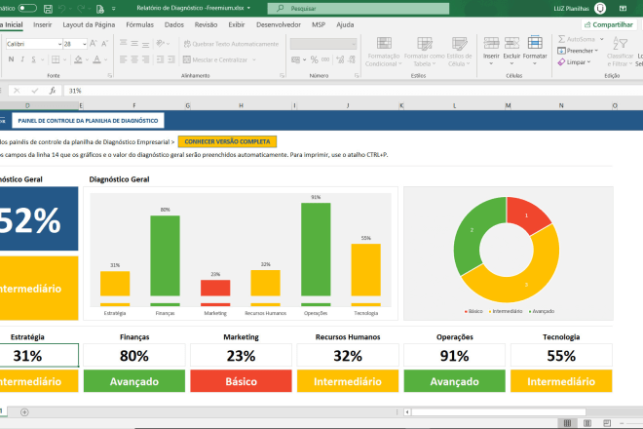Open Formatar como Tabela gallery
643x429 pixels.
424,52
